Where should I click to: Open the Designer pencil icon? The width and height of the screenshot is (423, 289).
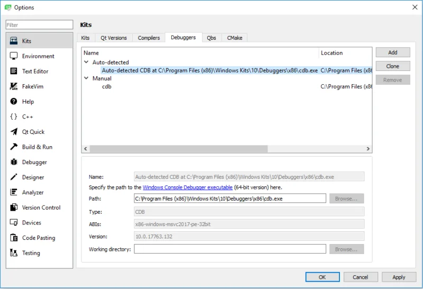pyautogui.click(x=14, y=177)
